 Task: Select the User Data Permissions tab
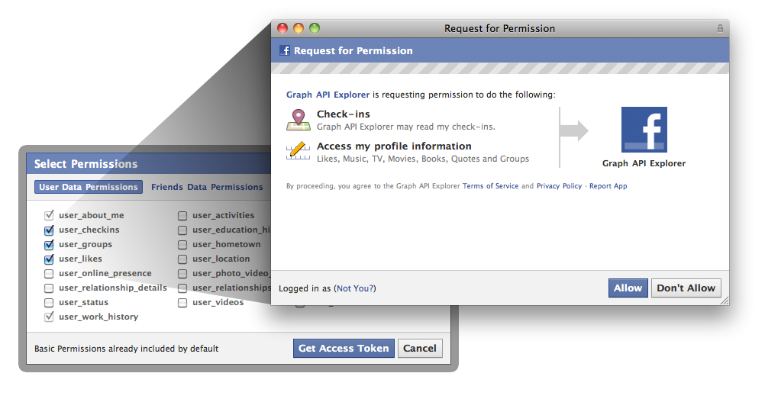click(x=89, y=187)
